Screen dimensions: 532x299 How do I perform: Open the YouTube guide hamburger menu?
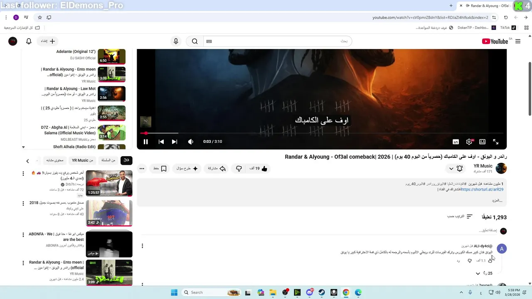click(518, 41)
